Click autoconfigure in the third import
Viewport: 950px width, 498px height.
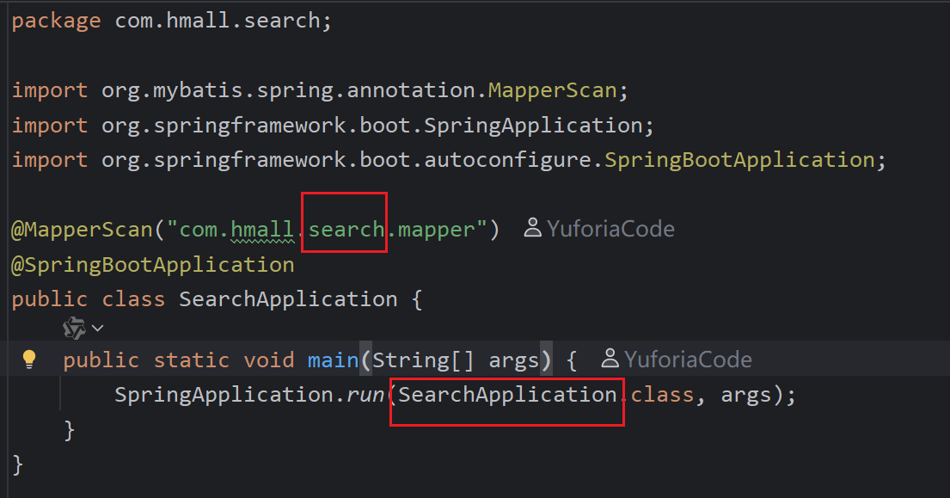pos(508,160)
